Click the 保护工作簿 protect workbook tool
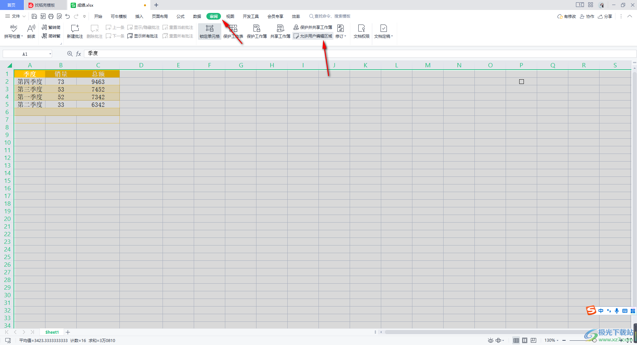Screen dimensions: 637x345 coord(257,32)
